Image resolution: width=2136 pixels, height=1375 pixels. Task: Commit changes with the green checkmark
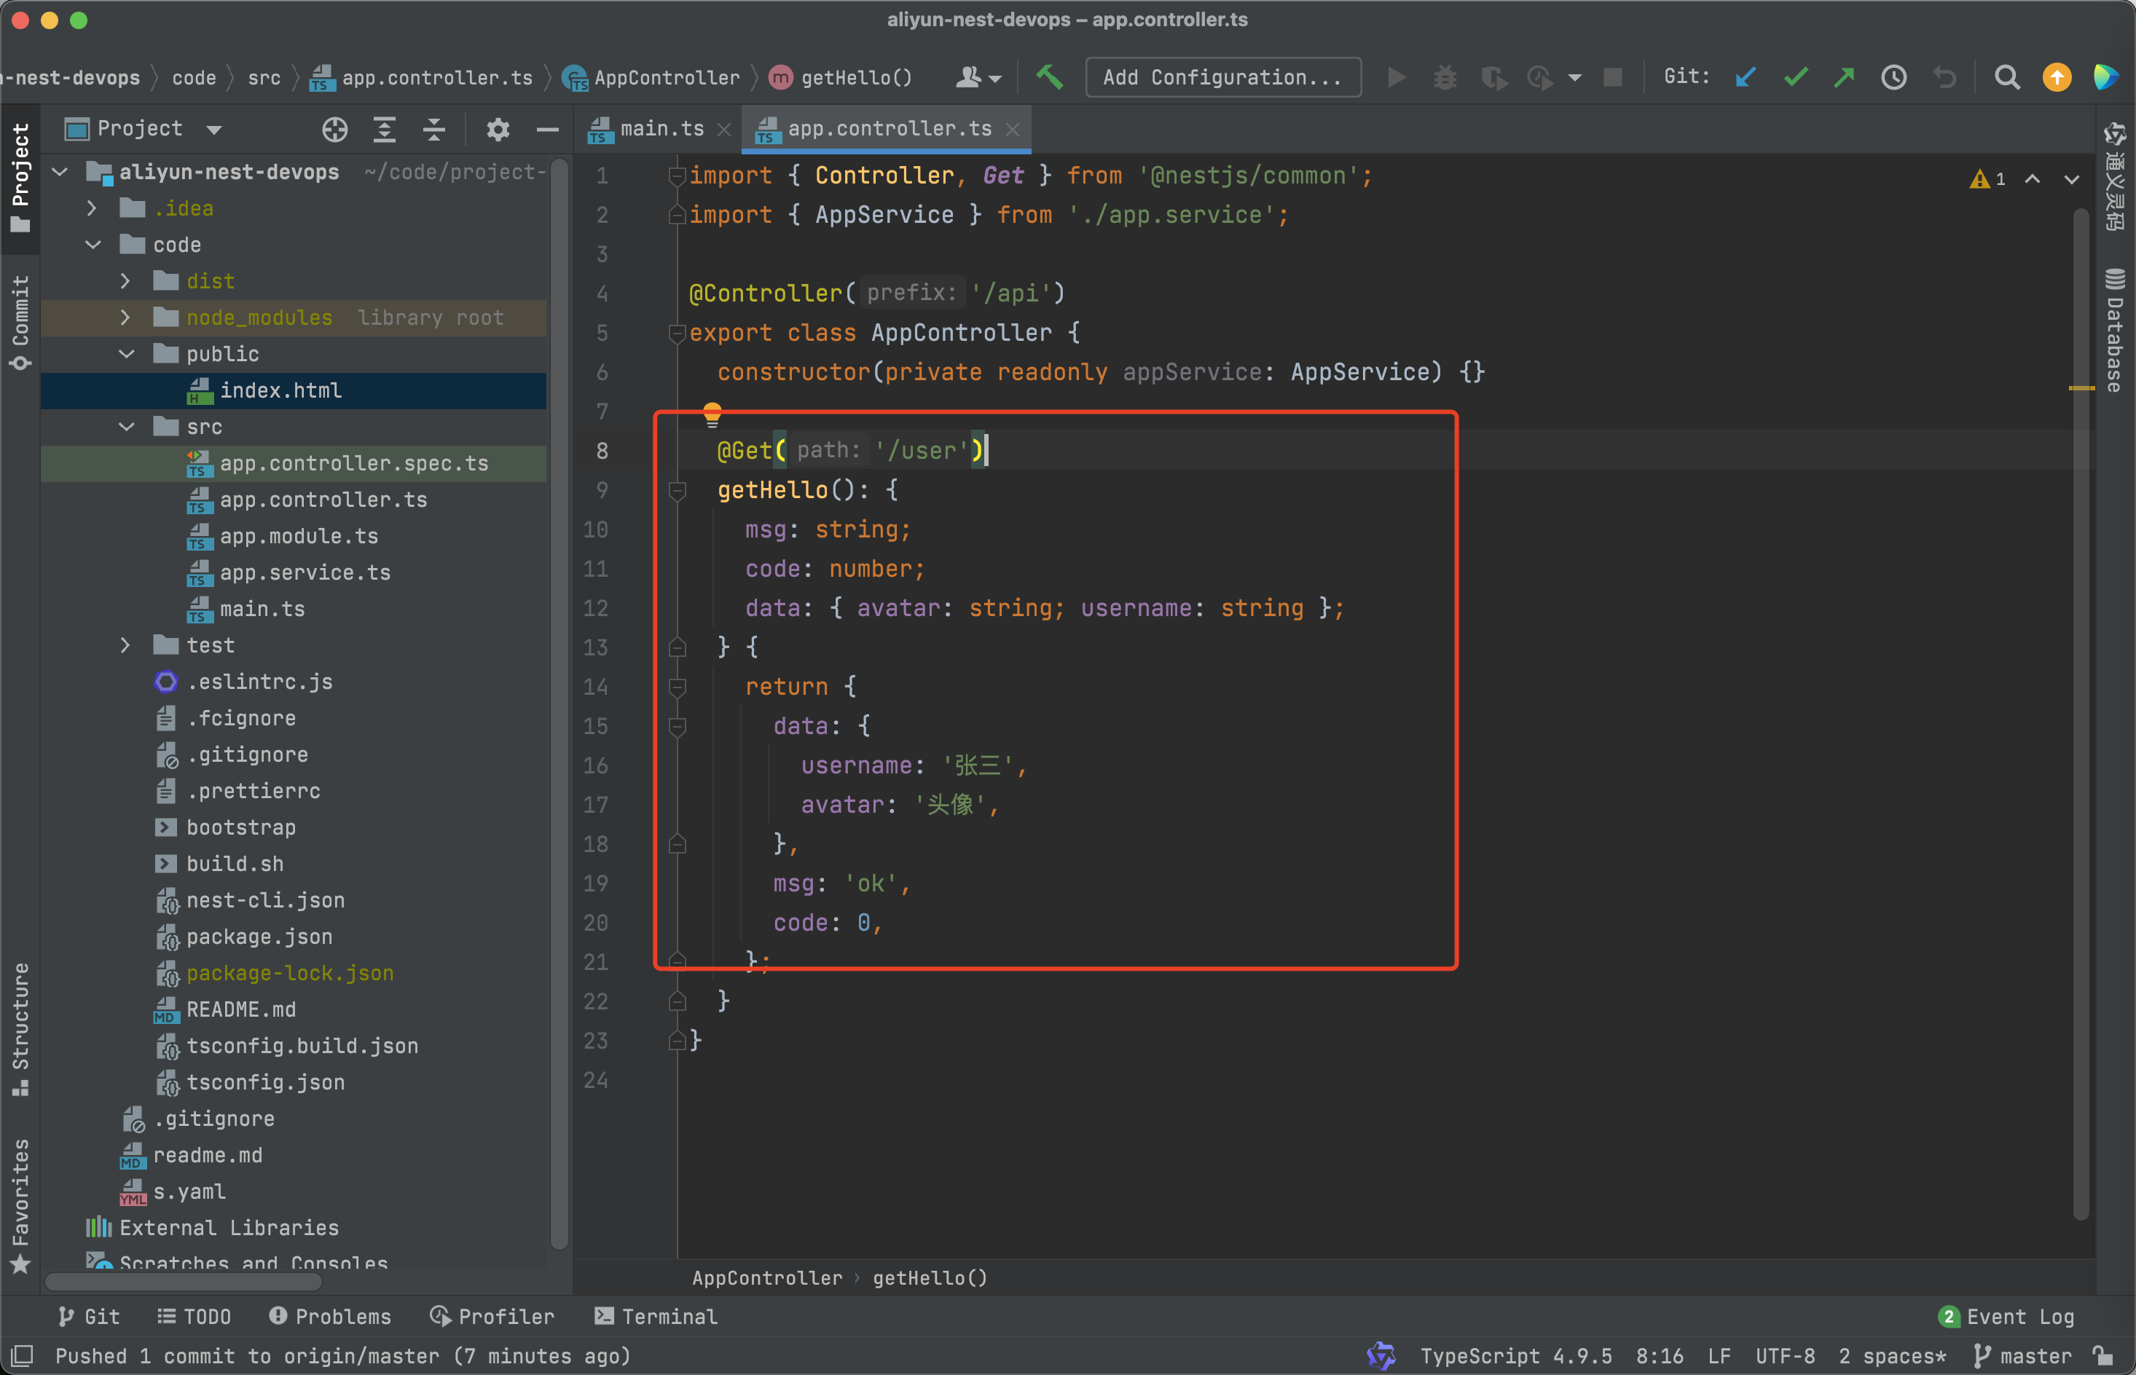point(1795,78)
